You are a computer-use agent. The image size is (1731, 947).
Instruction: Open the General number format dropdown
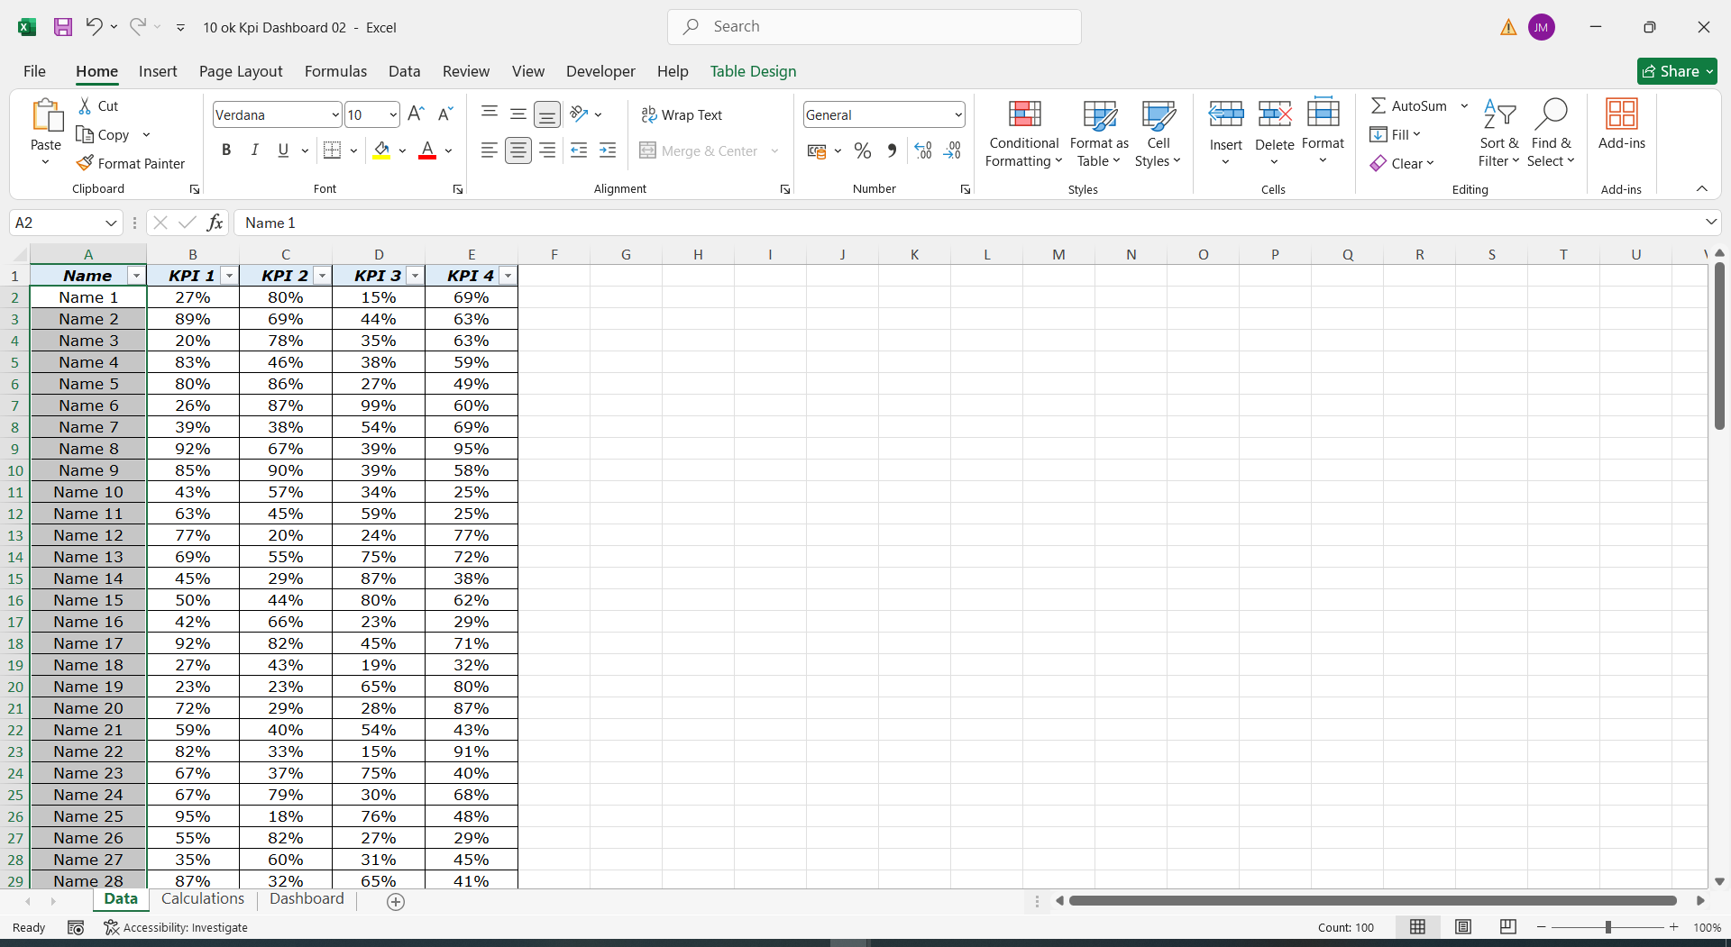click(x=957, y=114)
